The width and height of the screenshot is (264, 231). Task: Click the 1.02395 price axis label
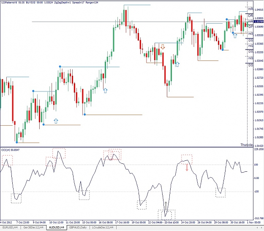coord(259,95)
